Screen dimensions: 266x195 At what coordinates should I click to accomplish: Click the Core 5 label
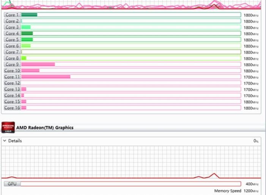click(x=12, y=40)
